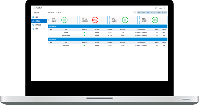Expand the 监测应用 selector arrow

point(44,13)
